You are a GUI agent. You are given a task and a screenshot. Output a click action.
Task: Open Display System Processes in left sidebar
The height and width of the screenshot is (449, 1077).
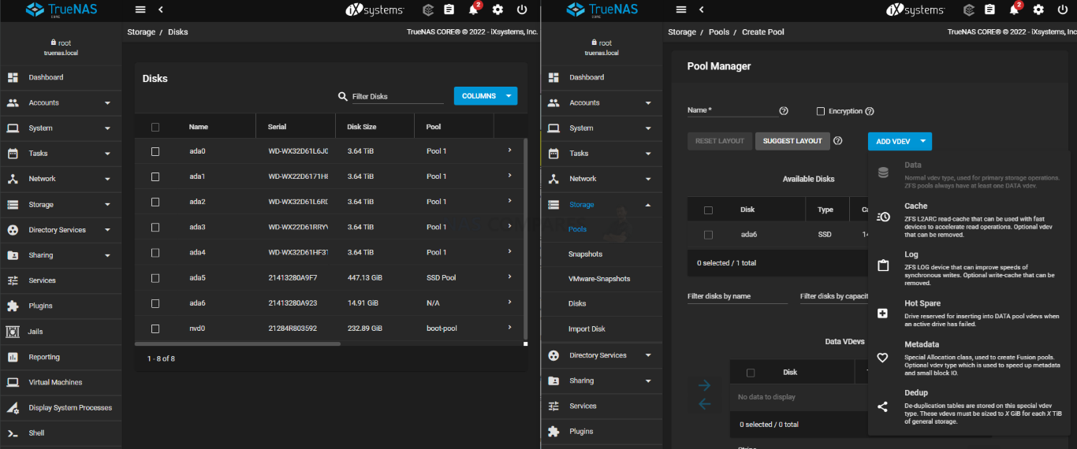[x=61, y=408]
